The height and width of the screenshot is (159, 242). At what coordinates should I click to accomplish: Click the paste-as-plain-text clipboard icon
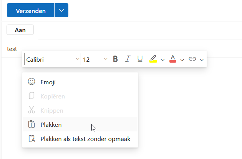click(x=31, y=139)
